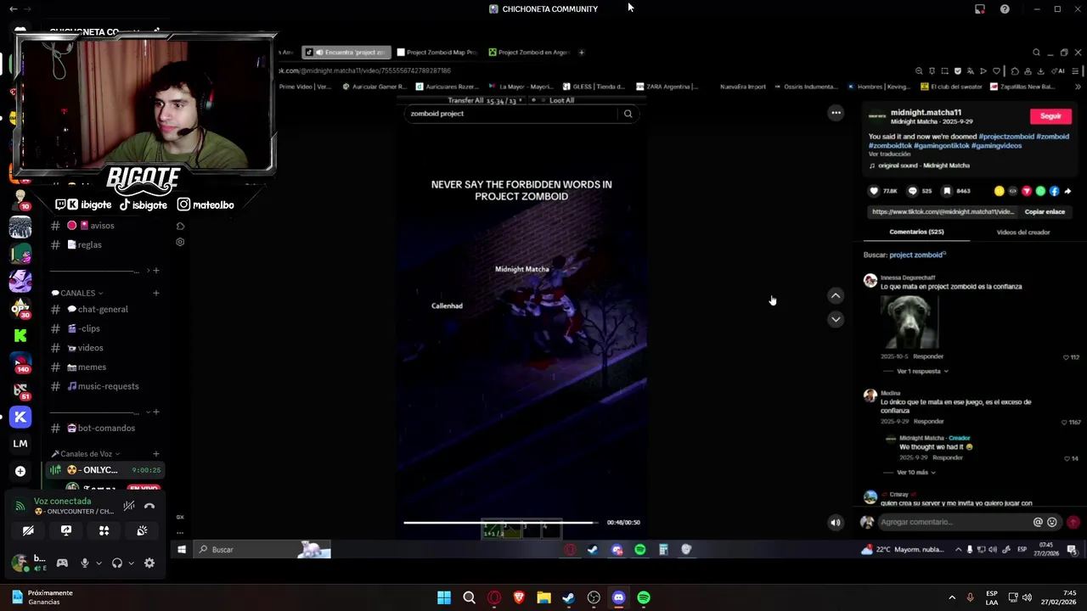Share TikTok video to WhatsApp
This screenshot has height=611, width=1087.
coord(1040,191)
